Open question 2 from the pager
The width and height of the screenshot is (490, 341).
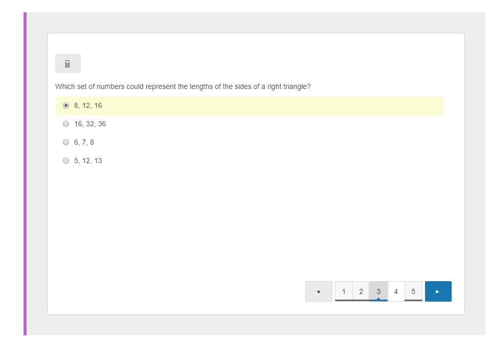tap(361, 291)
